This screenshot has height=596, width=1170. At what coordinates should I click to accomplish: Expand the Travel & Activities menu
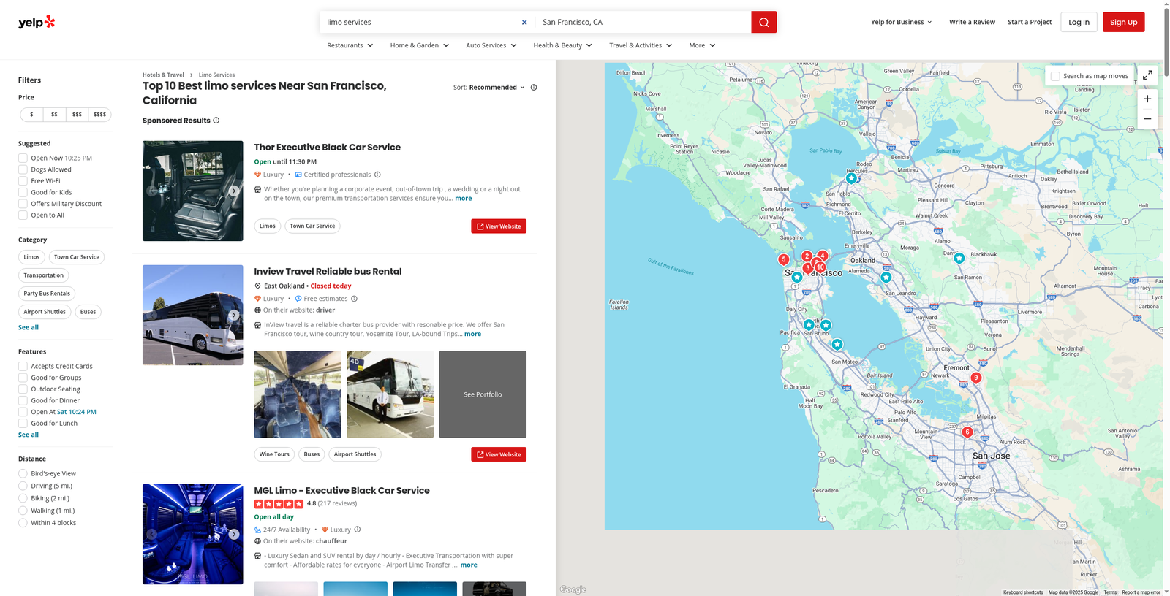coord(641,45)
